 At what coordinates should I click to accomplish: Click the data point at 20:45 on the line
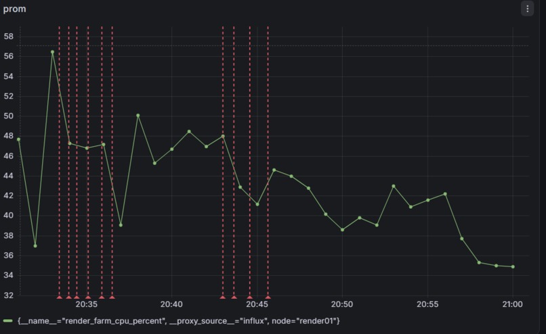pos(257,204)
